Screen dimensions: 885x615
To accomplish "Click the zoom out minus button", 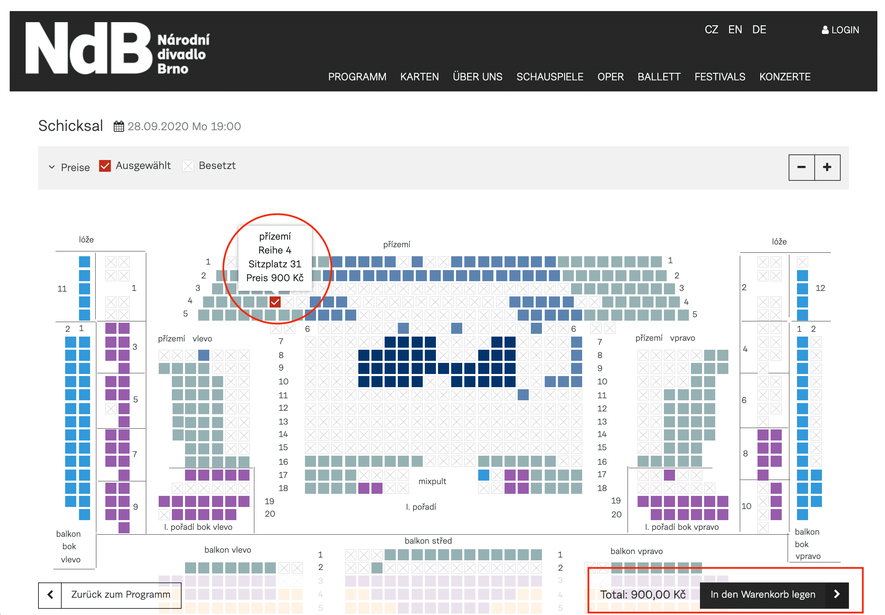I will pyautogui.click(x=801, y=167).
